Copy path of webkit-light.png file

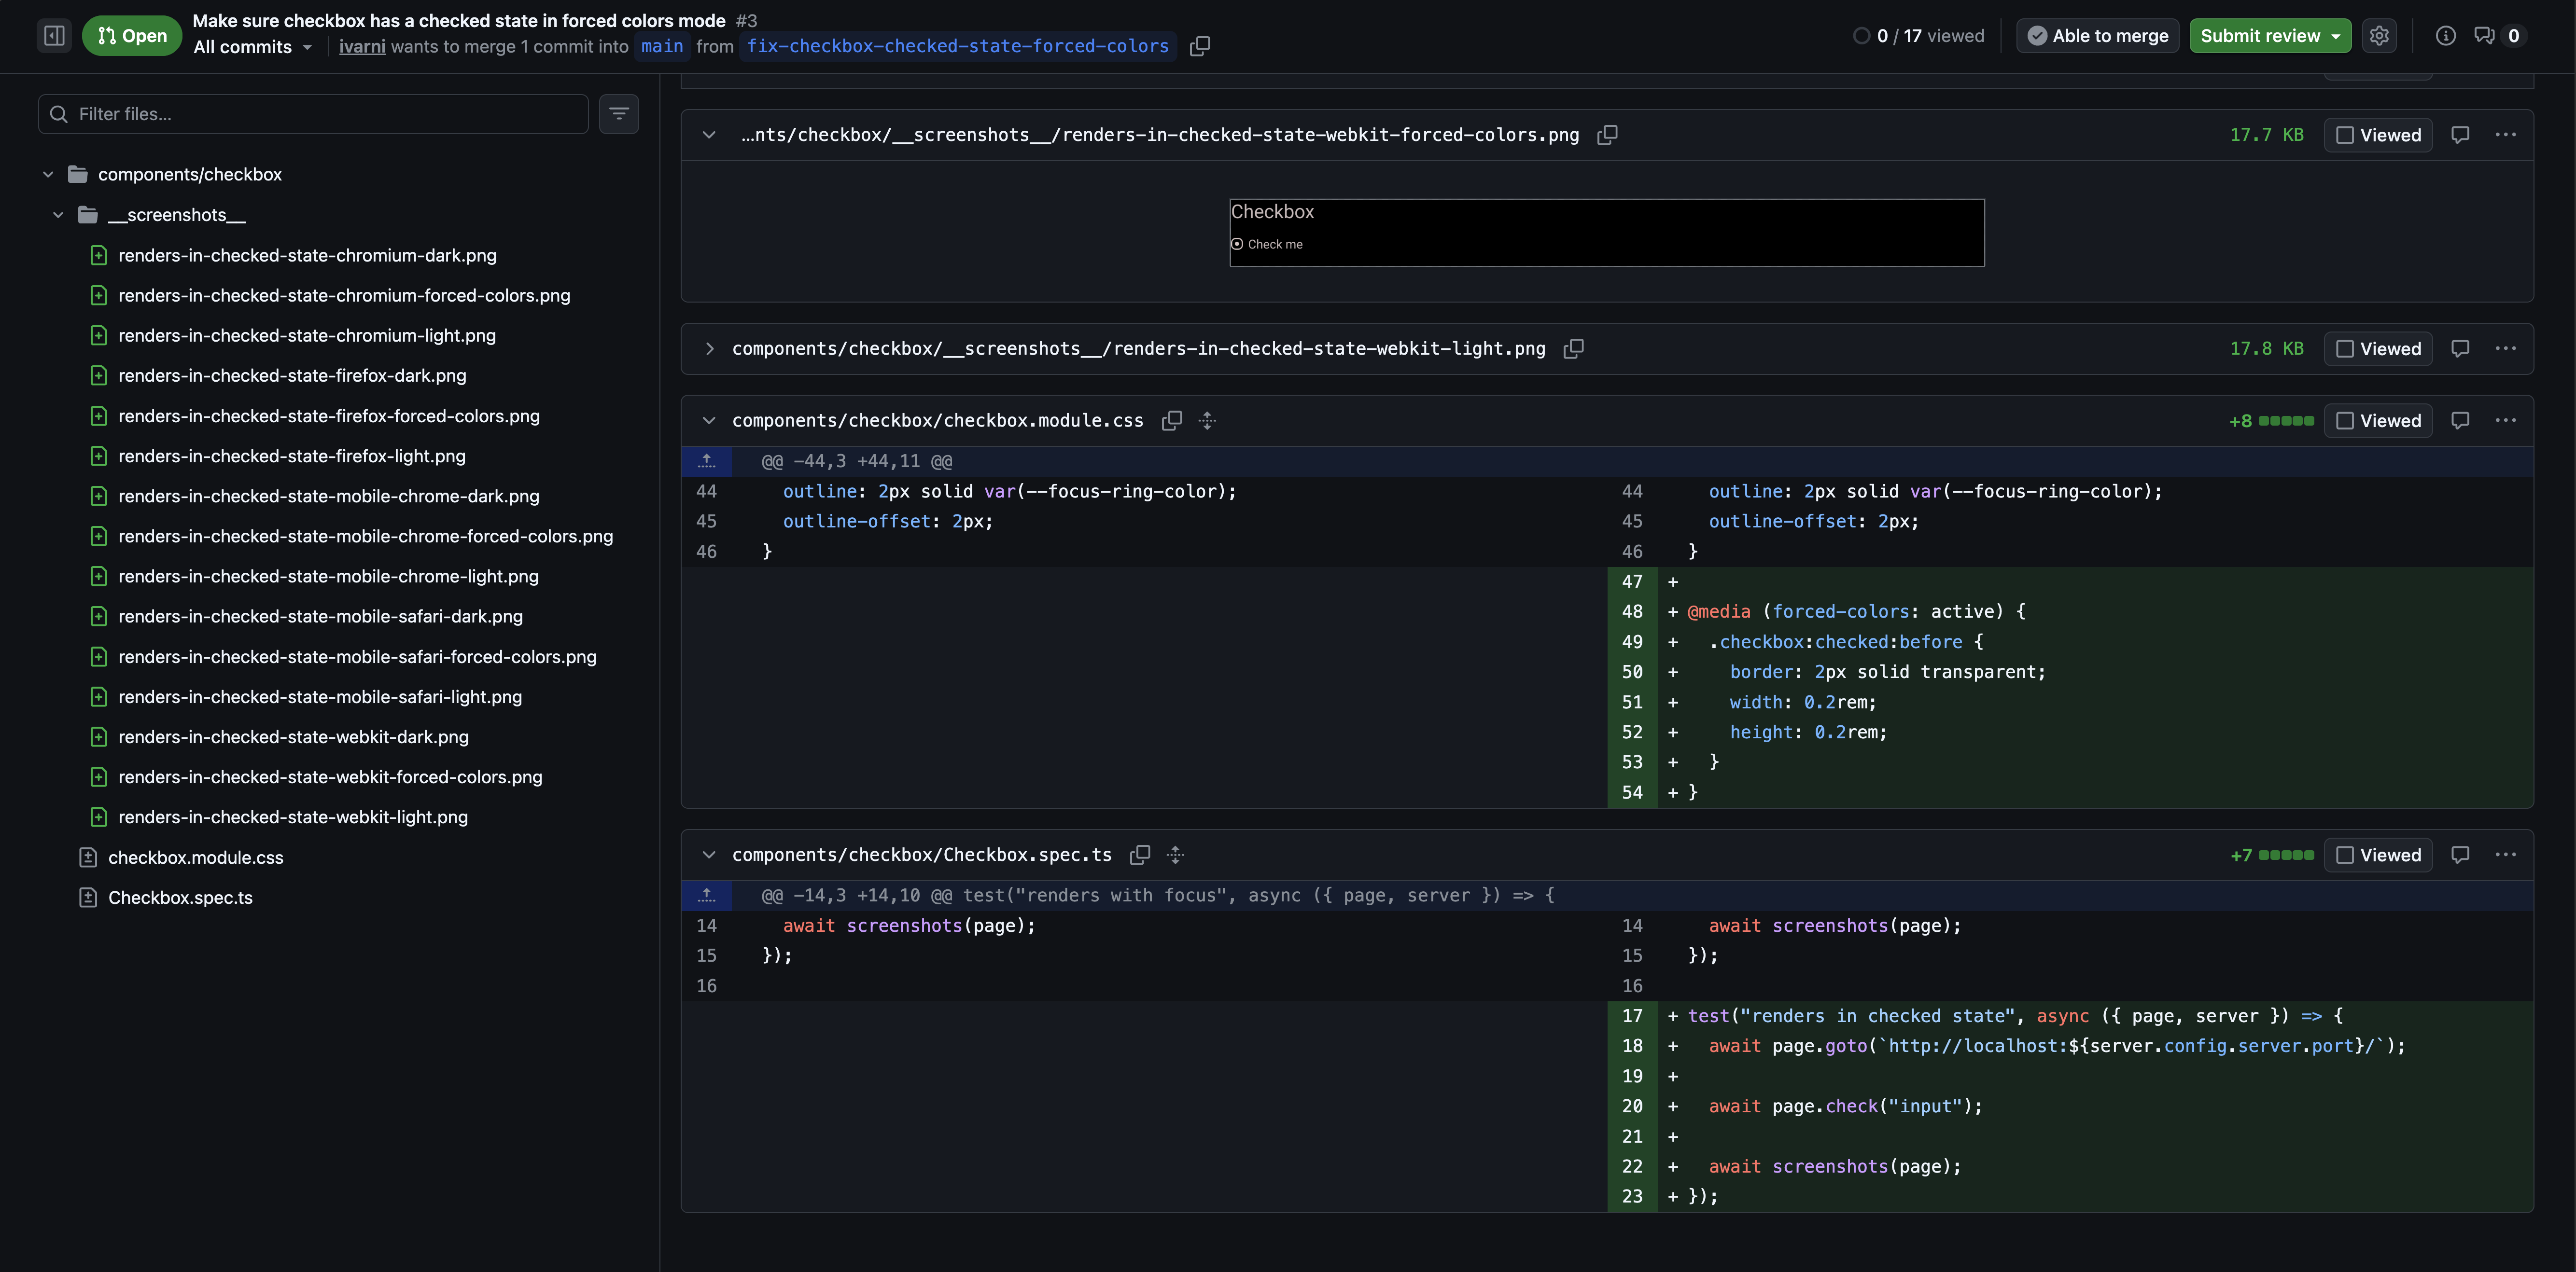coord(1573,349)
